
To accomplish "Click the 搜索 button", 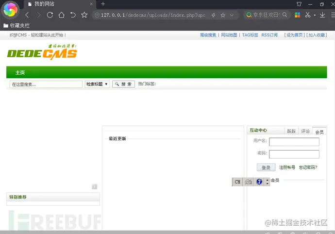I will (123, 84).
